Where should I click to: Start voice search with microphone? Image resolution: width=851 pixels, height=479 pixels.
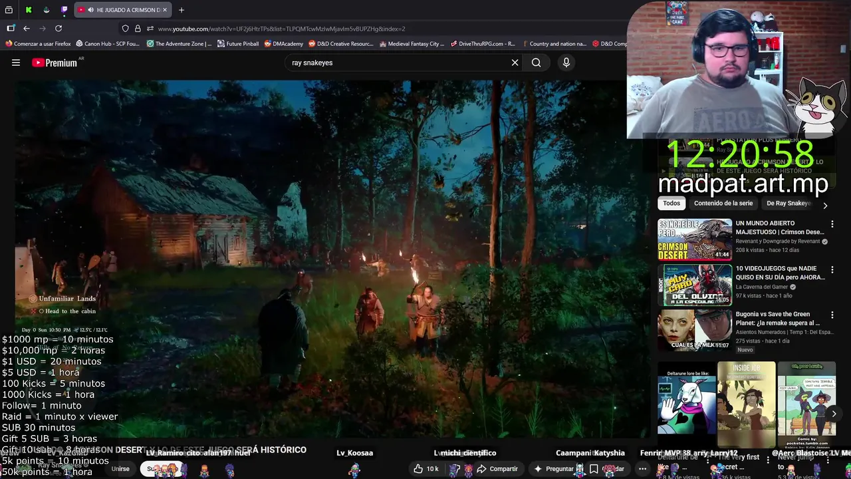pyautogui.click(x=566, y=63)
